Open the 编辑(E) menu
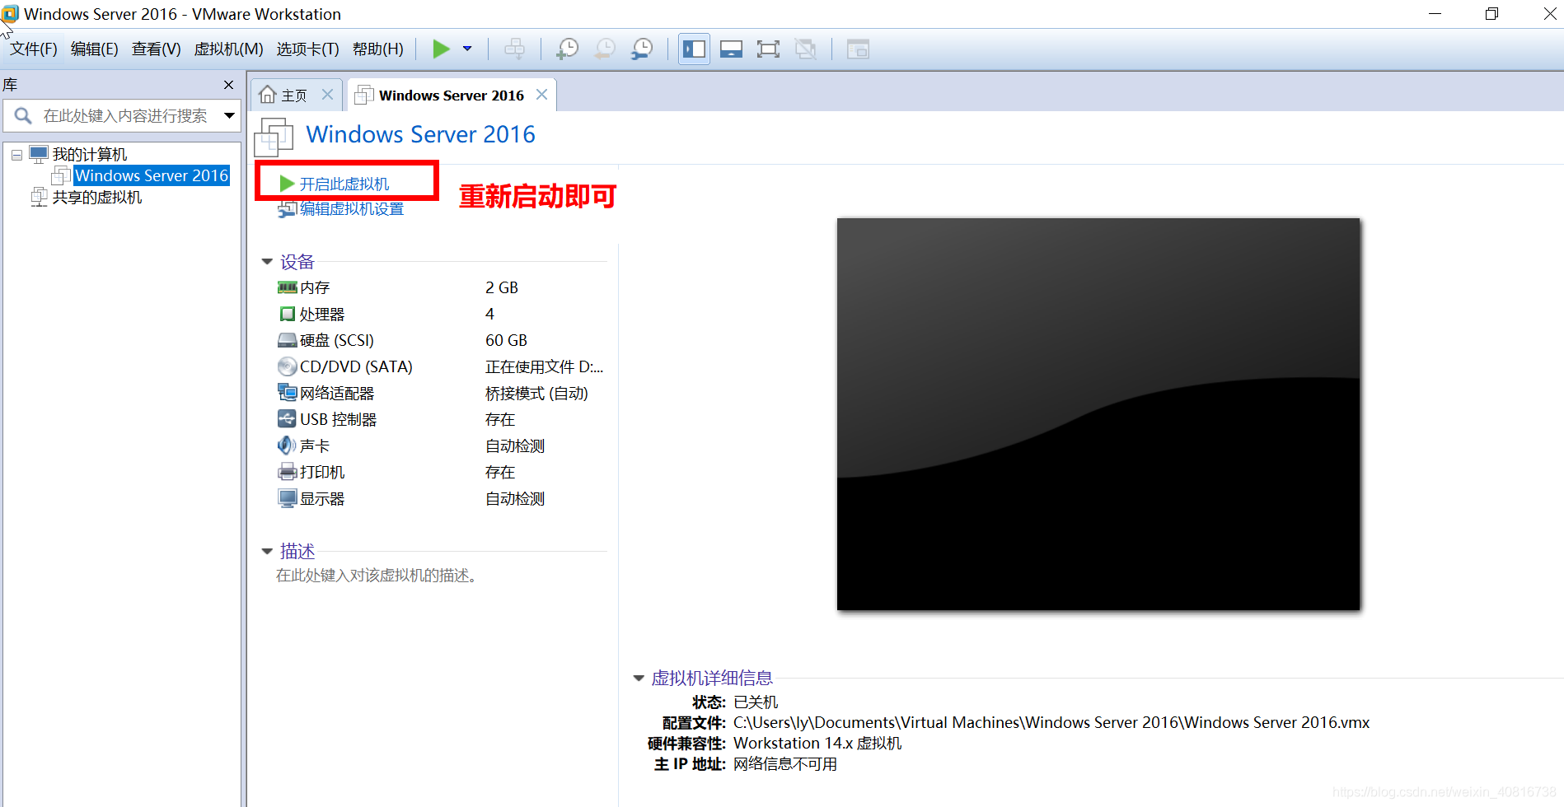The image size is (1564, 807). pos(95,49)
